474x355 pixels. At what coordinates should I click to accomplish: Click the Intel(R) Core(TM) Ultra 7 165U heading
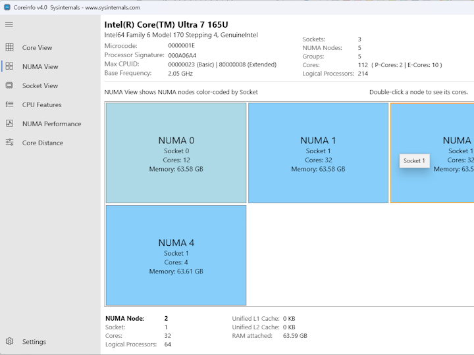[x=167, y=24]
